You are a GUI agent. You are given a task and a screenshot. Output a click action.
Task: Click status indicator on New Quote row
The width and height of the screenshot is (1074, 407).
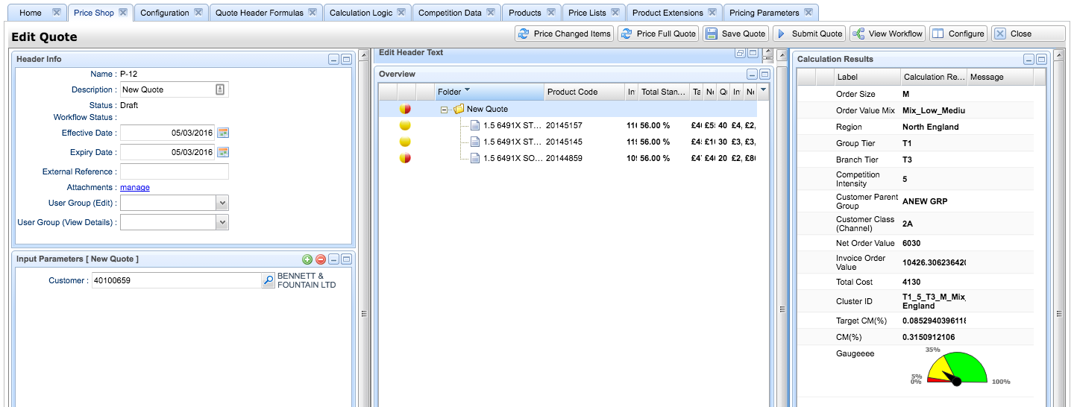[405, 109]
